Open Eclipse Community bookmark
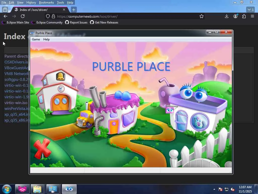 pos(47,22)
